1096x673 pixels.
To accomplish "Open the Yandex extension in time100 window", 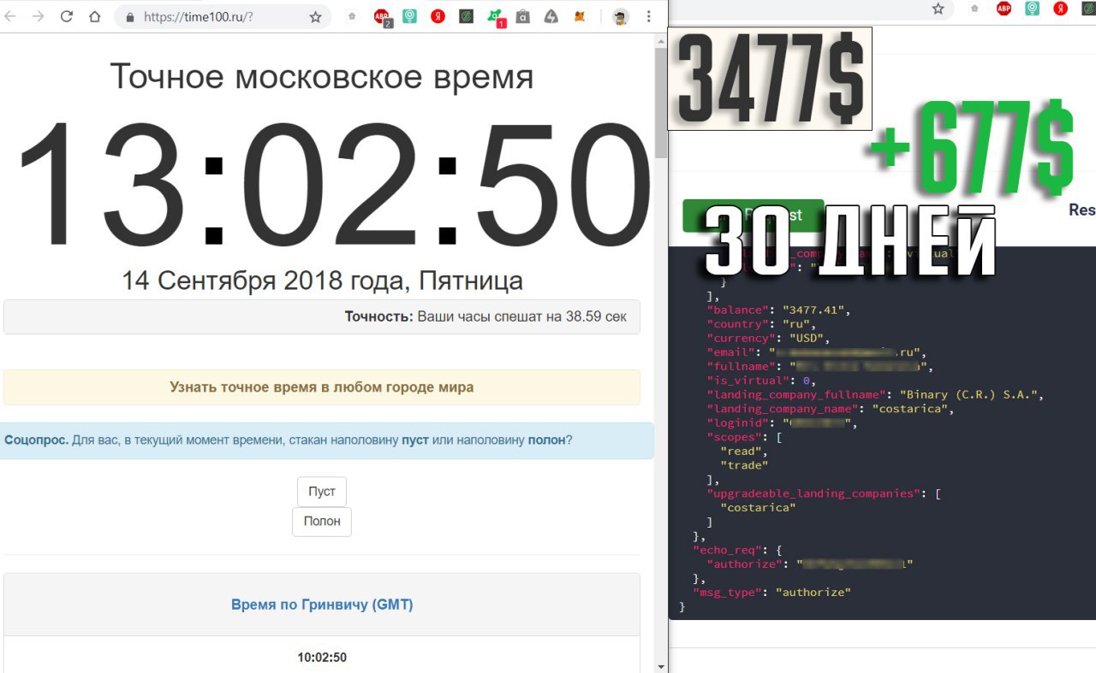I will point(438,16).
